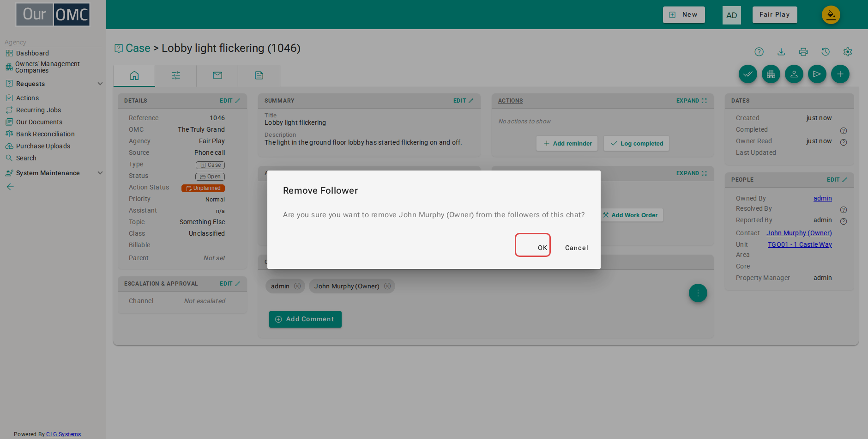Open the Recurring Jobs sidebar item

click(38, 110)
